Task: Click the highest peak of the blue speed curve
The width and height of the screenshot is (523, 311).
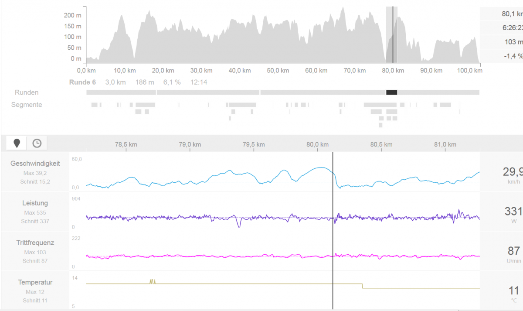Action: pos(321,167)
